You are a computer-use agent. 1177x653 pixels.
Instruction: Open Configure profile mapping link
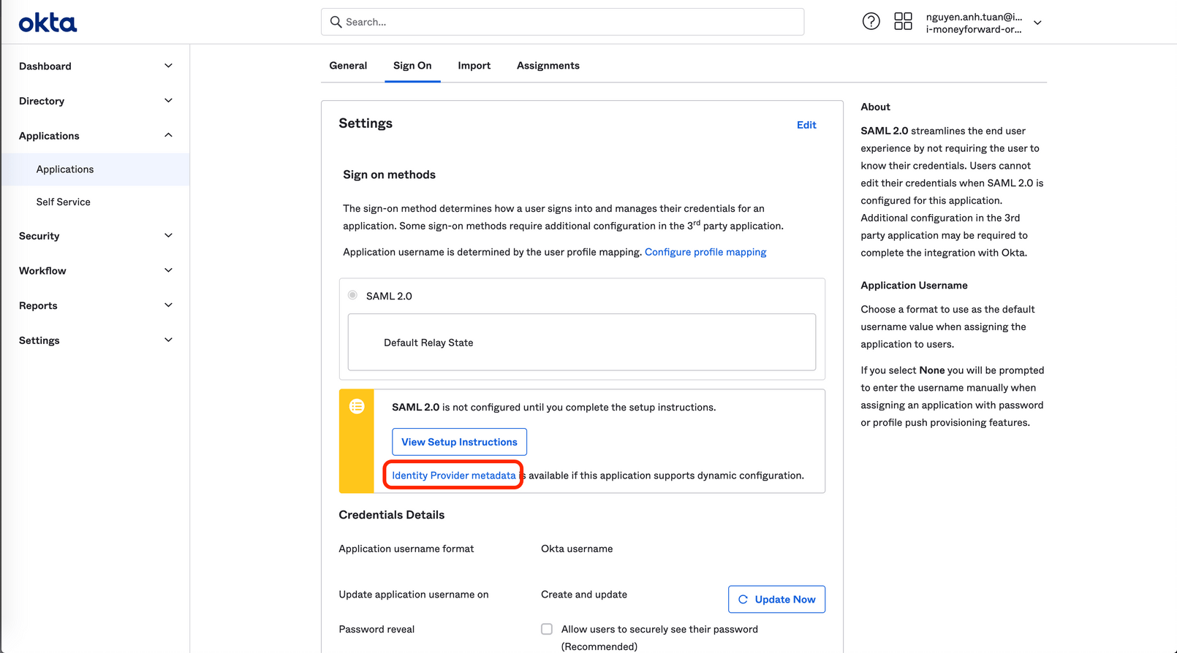(705, 252)
